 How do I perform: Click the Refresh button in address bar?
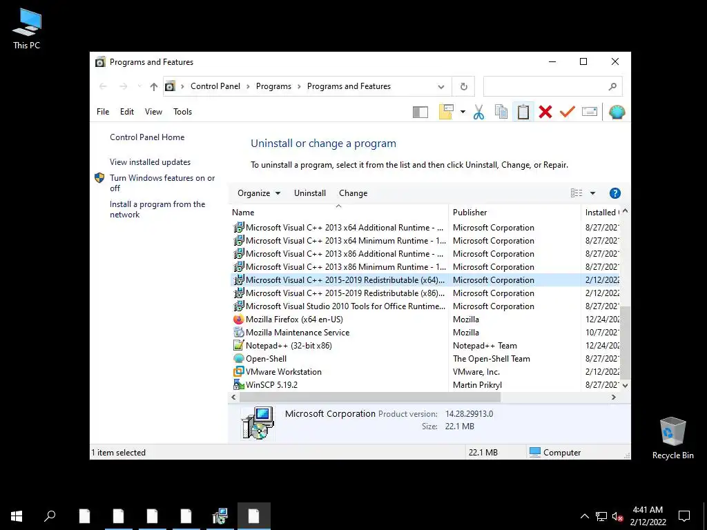coord(463,86)
